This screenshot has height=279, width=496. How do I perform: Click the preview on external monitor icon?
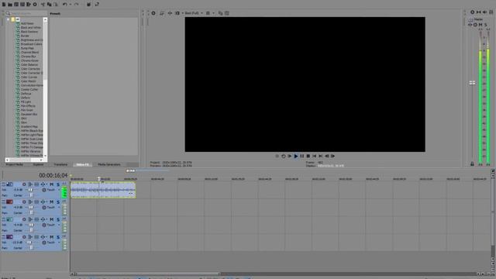click(162, 13)
